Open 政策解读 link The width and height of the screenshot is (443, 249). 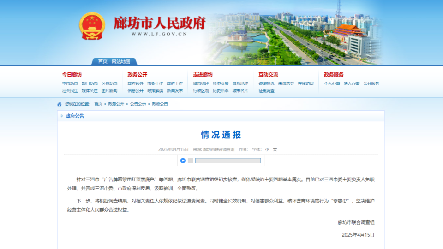(155, 91)
